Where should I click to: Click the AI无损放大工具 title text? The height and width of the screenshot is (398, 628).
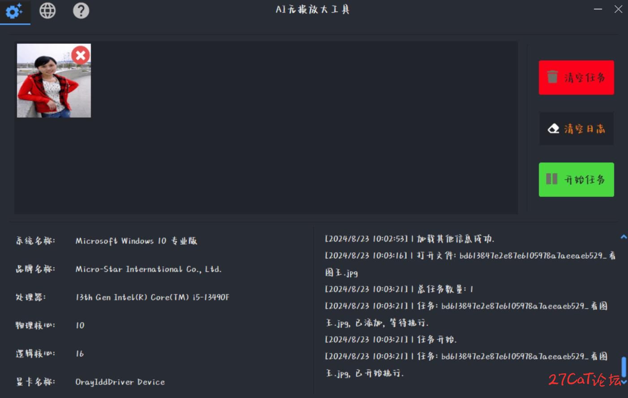point(313,9)
